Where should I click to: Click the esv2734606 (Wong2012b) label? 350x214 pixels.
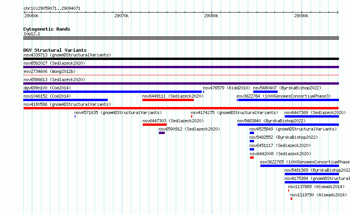tap(50, 71)
